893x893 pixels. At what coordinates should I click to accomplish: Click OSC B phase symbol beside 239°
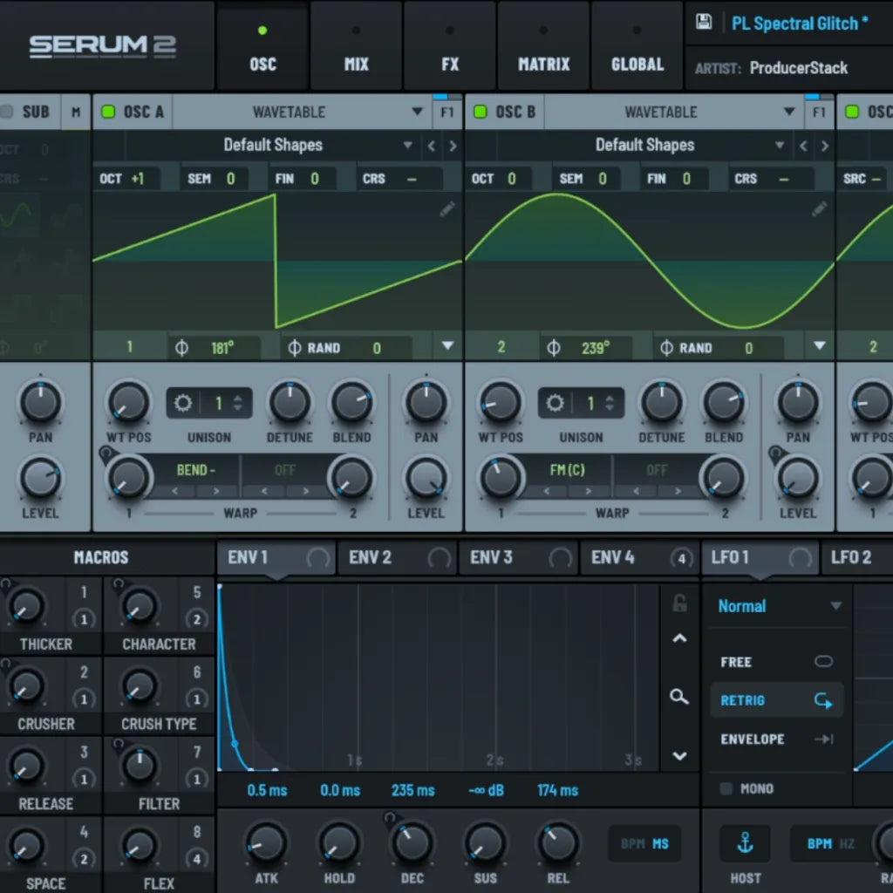(554, 347)
